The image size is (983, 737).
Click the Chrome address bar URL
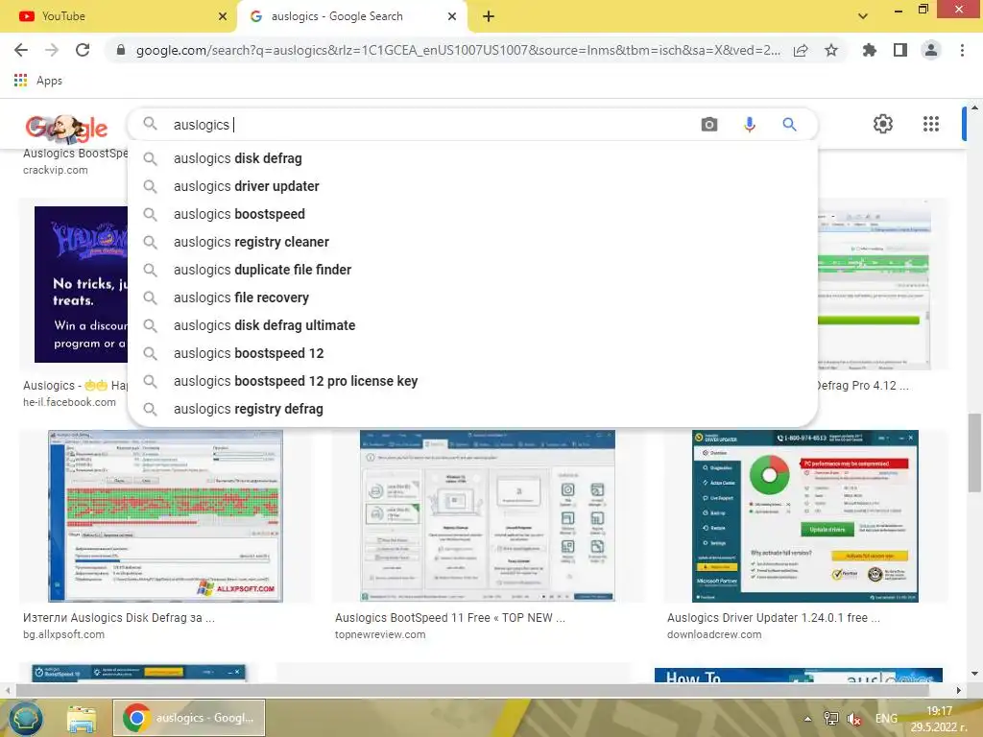pyautogui.click(x=458, y=50)
